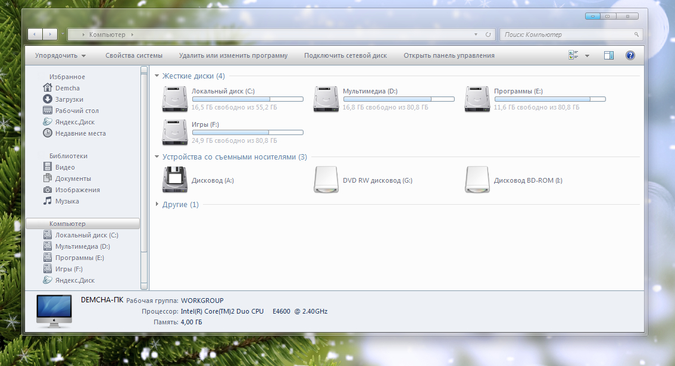Open DVD RW дисковод (G:) icon

pyautogui.click(x=326, y=180)
